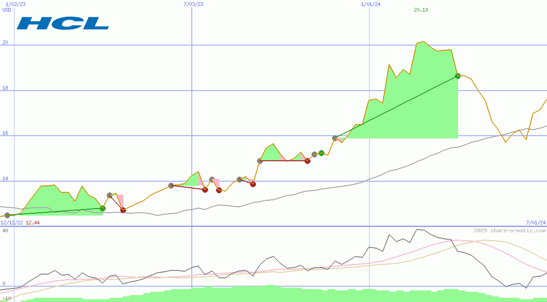Click the green dot at the 16 level breakout

[321, 152]
